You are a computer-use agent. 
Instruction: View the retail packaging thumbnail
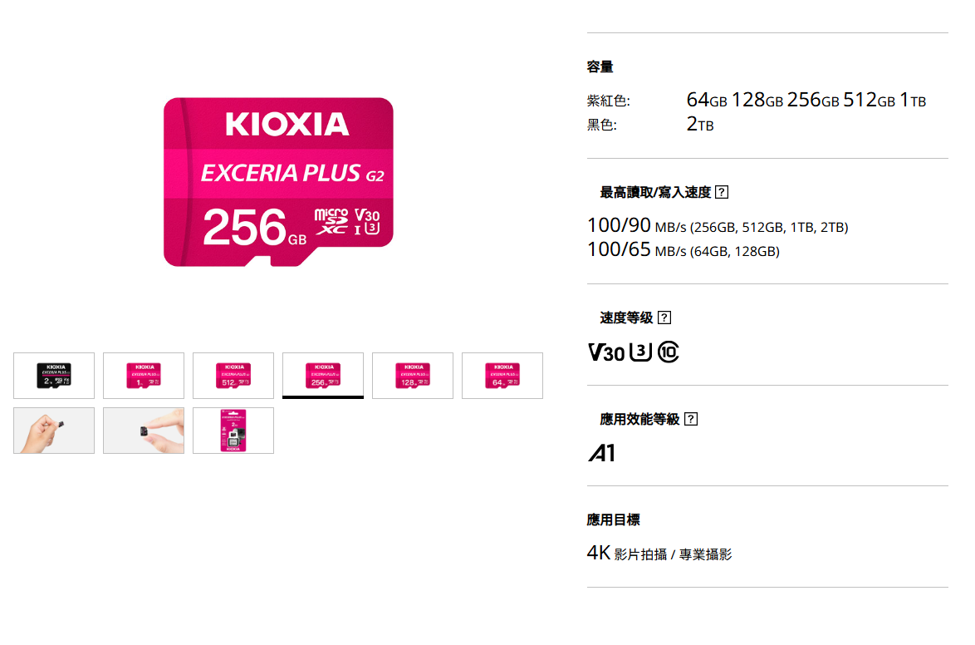[233, 431]
